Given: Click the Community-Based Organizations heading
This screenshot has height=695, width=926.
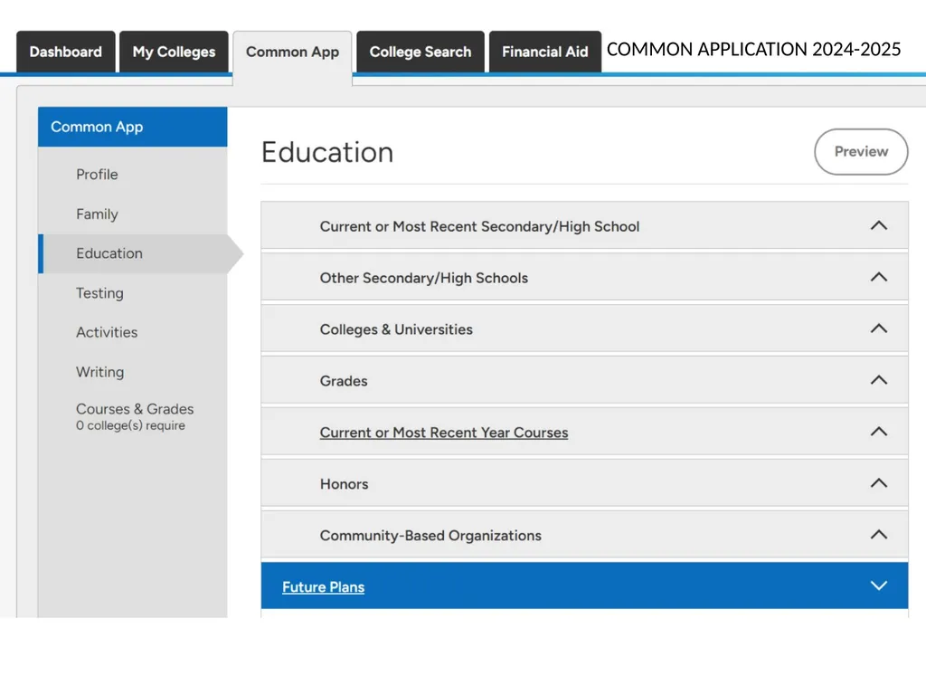Looking at the screenshot, I should tap(430, 536).
